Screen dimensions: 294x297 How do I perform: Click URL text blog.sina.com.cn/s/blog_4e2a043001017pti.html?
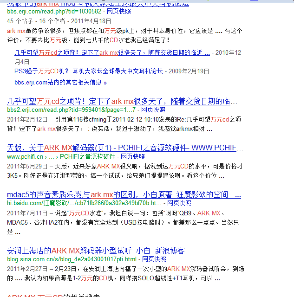(72, 259)
